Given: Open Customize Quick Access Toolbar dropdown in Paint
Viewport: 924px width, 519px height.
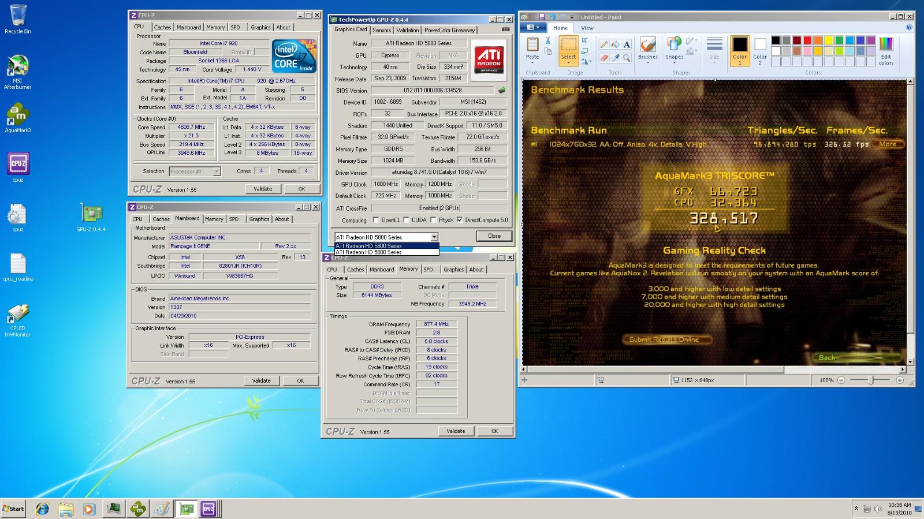Looking at the screenshot, I should tap(572, 17).
